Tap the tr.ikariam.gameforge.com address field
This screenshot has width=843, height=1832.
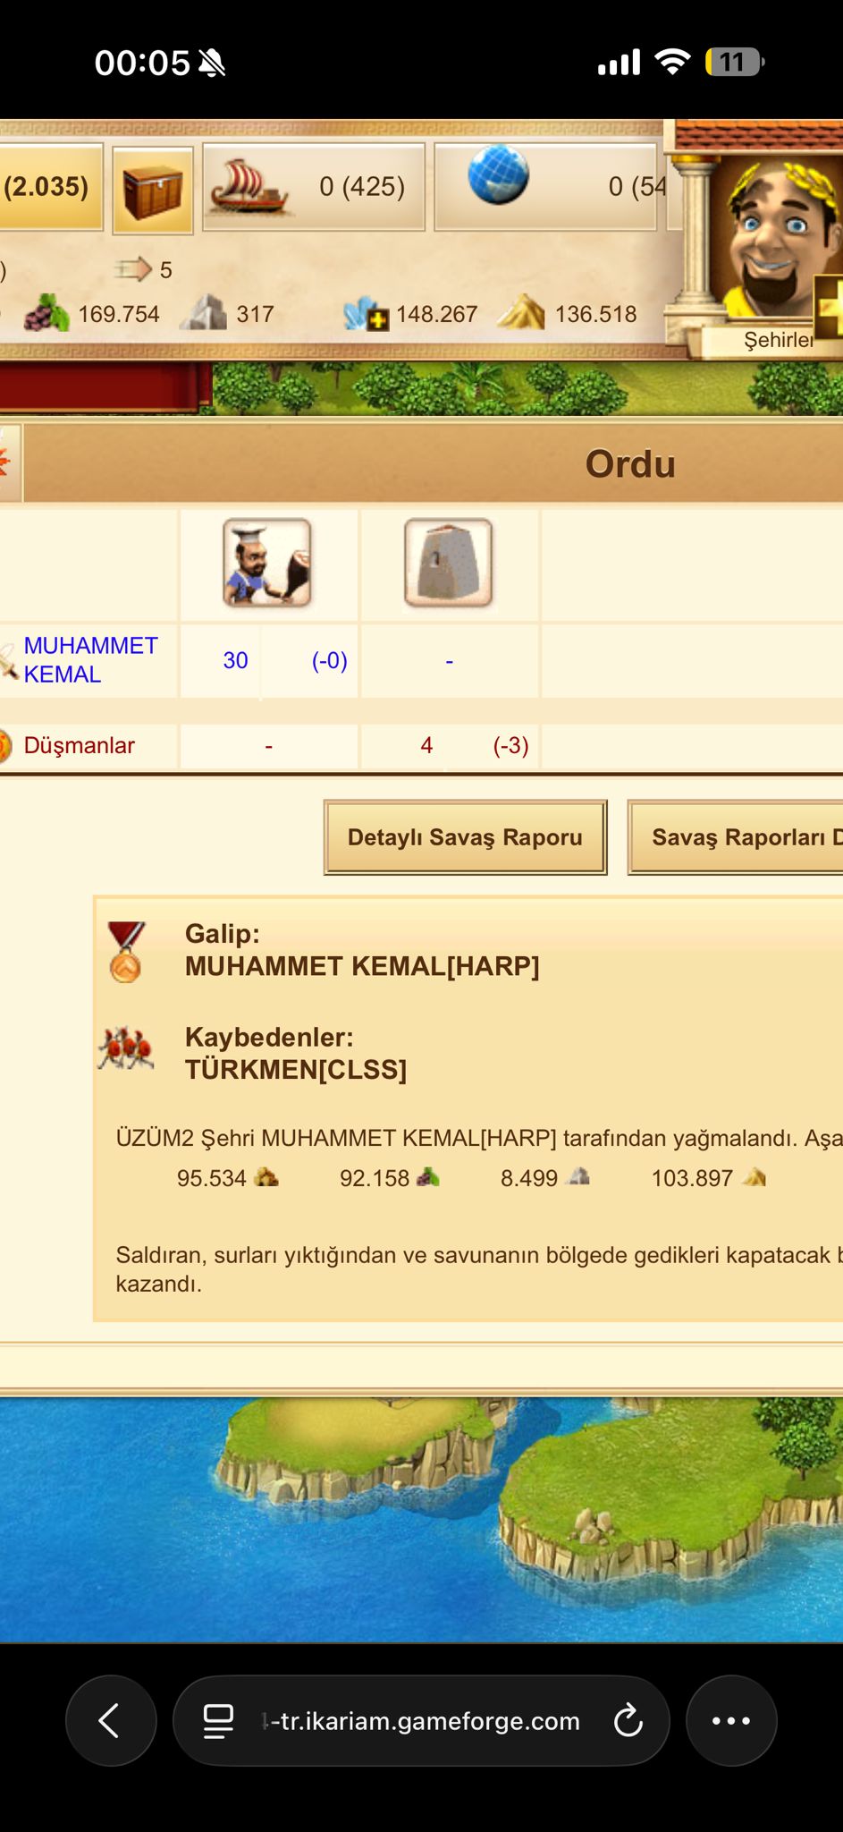point(420,1720)
